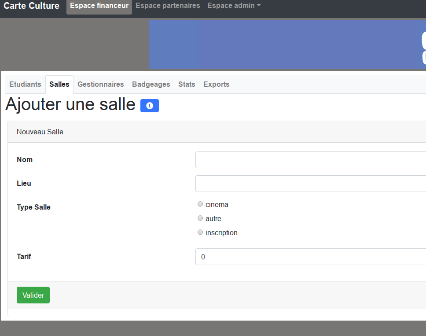The image size is (426, 336).
Task: Select the active Salles tab
Action: point(59,84)
